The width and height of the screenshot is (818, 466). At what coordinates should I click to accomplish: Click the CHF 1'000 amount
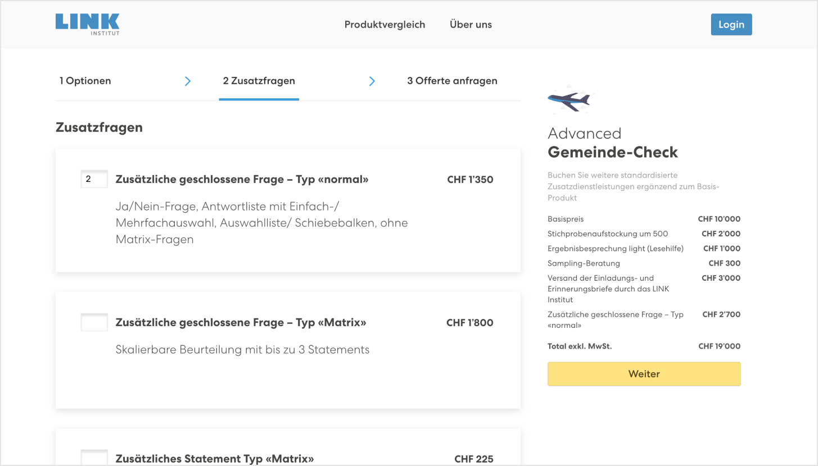pyautogui.click(x=722, y=248)
